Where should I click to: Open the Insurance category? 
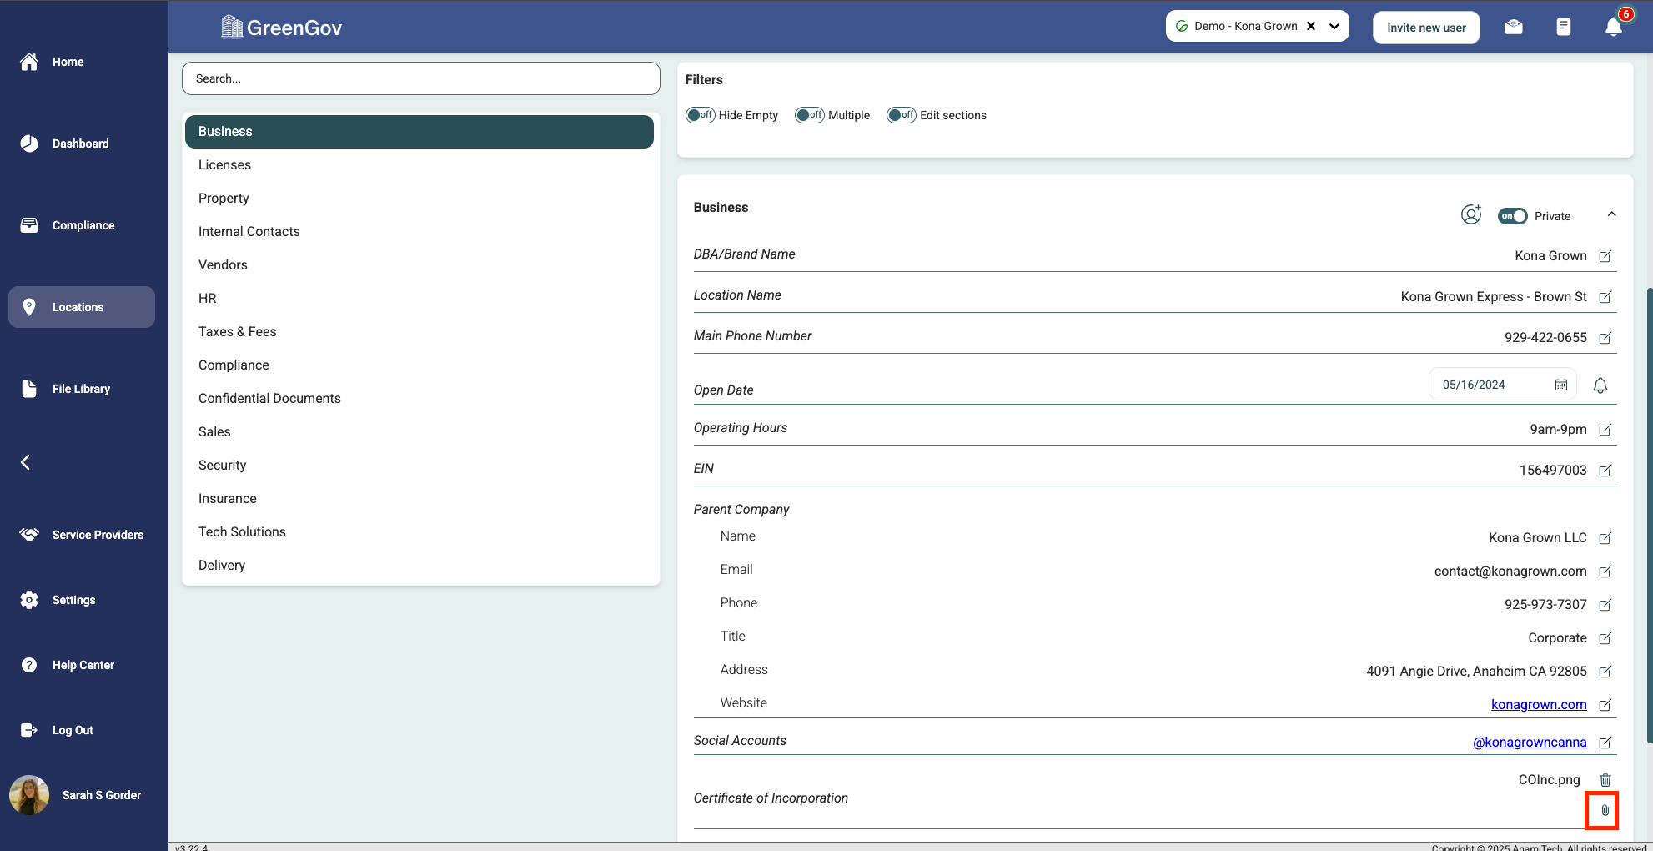pyautogui.click(x=420, y=499)
